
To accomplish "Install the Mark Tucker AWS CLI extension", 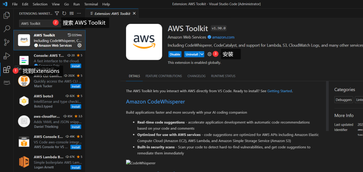I will 76,86.
